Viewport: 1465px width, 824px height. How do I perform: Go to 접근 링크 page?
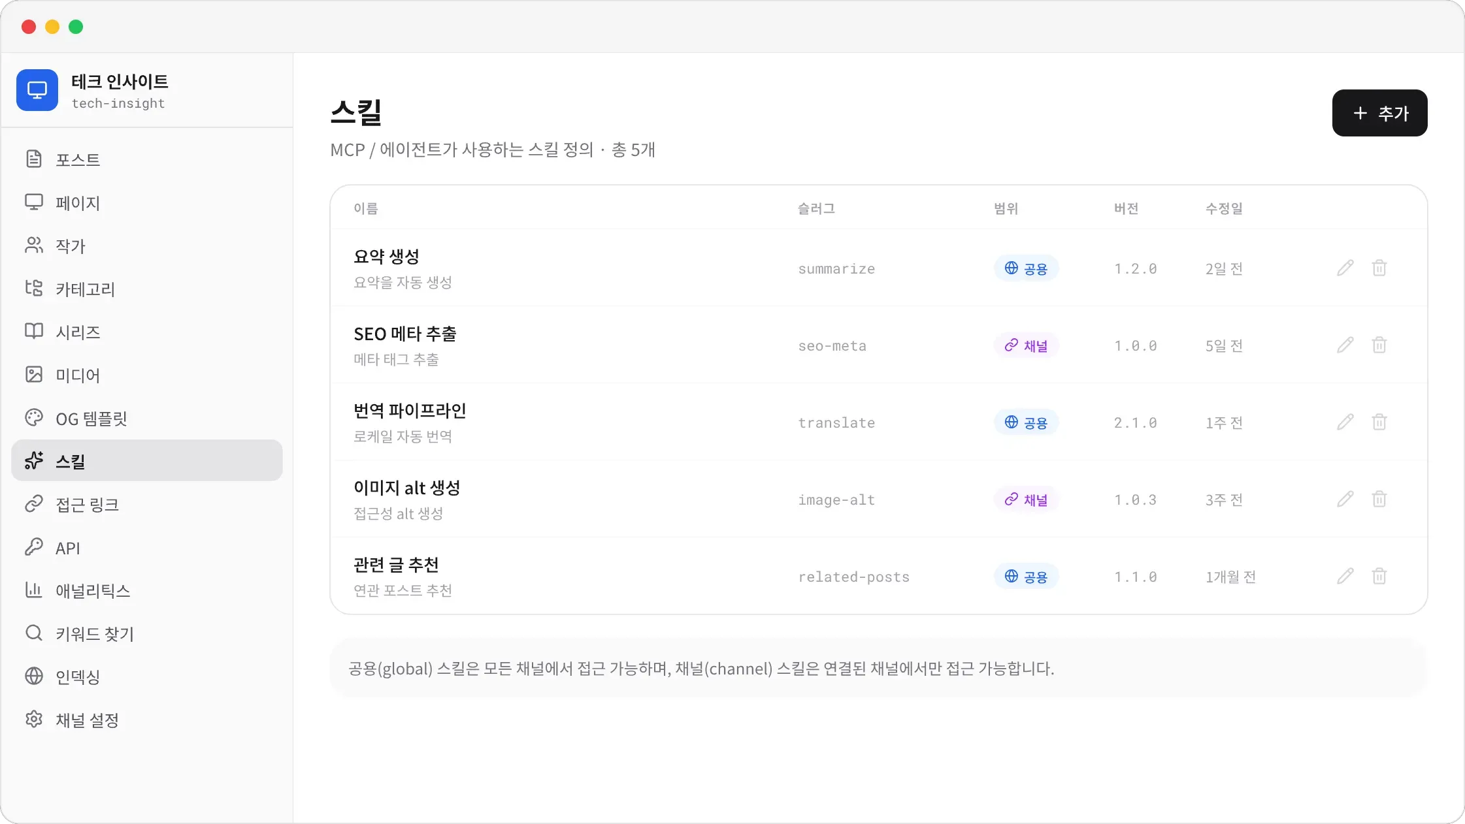click(147, 503)
